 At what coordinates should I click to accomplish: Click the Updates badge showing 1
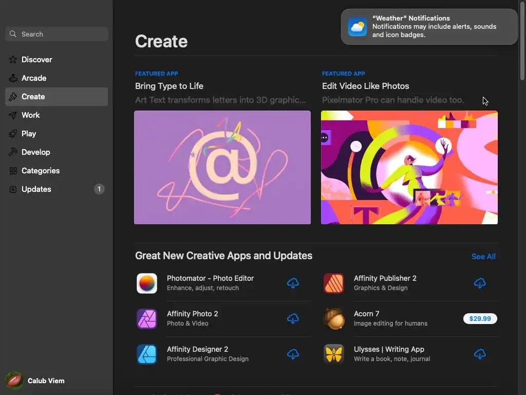[x=99, y=189]
